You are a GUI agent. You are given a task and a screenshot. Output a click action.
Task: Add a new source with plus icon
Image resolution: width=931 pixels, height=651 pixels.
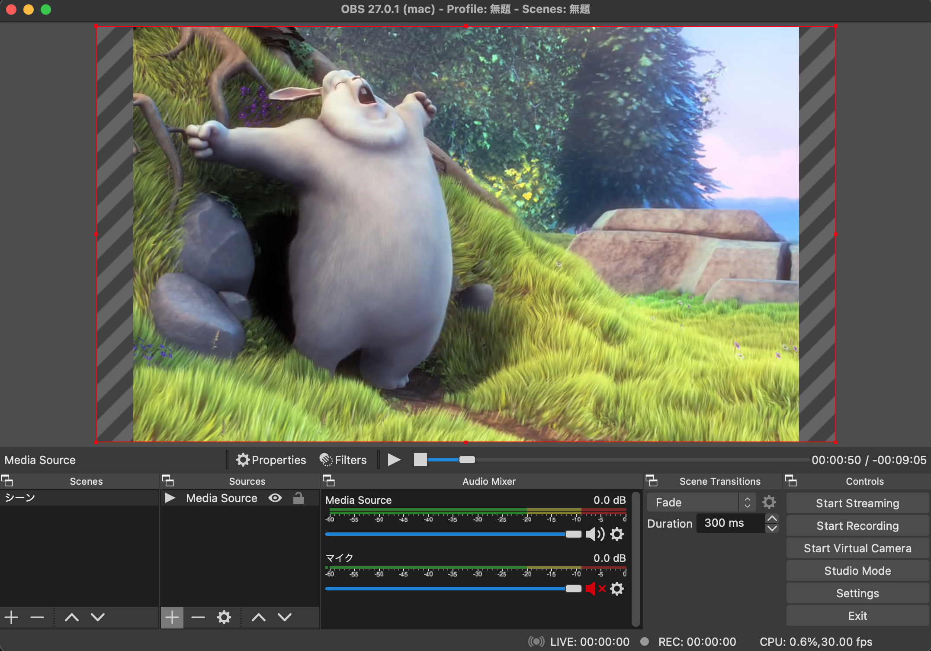[172, 617]
